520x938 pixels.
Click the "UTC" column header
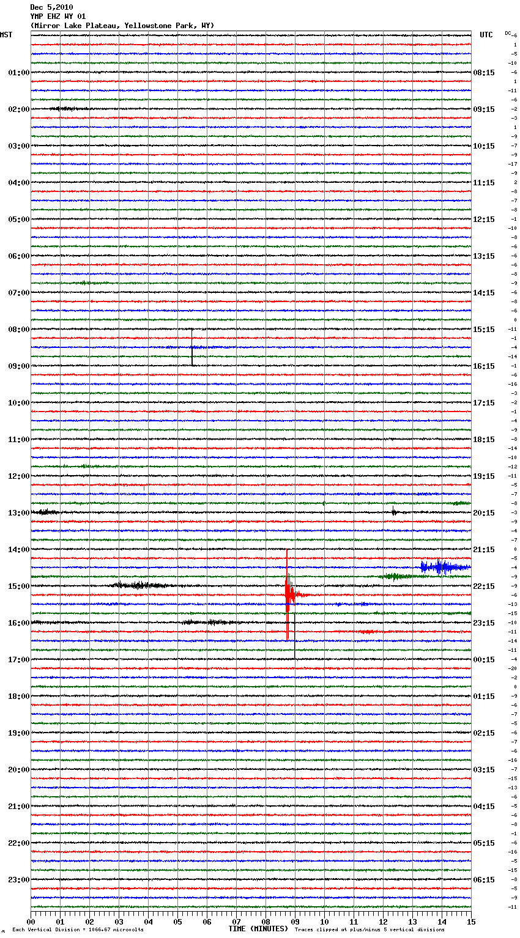click(486, 35)
